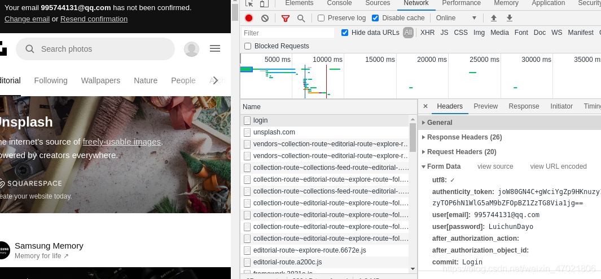Clear the network log with the clear icon
Image resolution: width=601 pixels, height=279 pixels.
pyautogui.click(x=265, y=18)
